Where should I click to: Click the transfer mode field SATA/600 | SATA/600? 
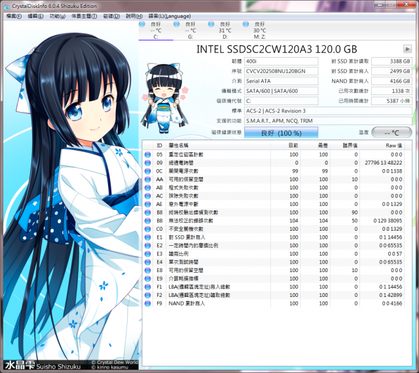click(281, 91)
